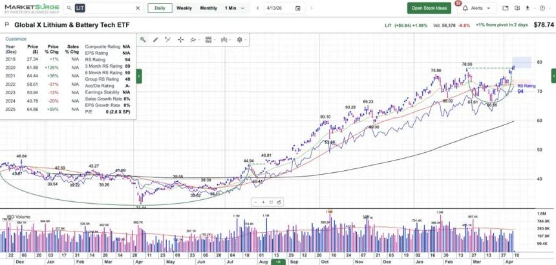The height and width of the screenshot is (265, 556).
Task: Click the Group RS Rating 48 value
Action: click(x=127, y=79)
